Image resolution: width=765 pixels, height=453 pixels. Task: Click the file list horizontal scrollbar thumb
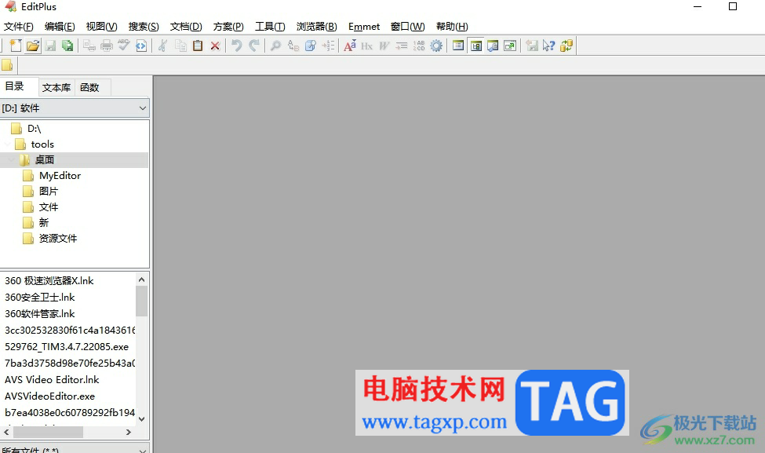point(48,432)
